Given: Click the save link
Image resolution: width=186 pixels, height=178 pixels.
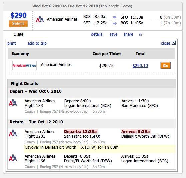Looking at the screenshot, I should click(114, 34).
